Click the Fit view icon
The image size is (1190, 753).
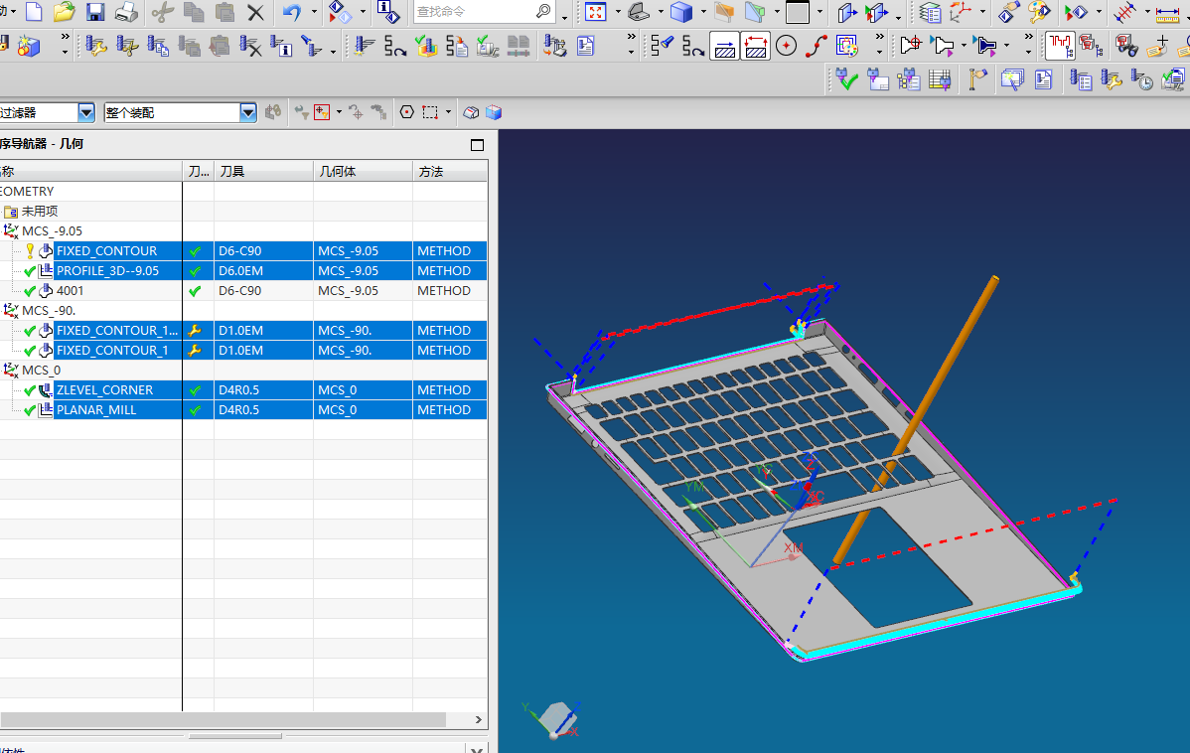point(596,12)
